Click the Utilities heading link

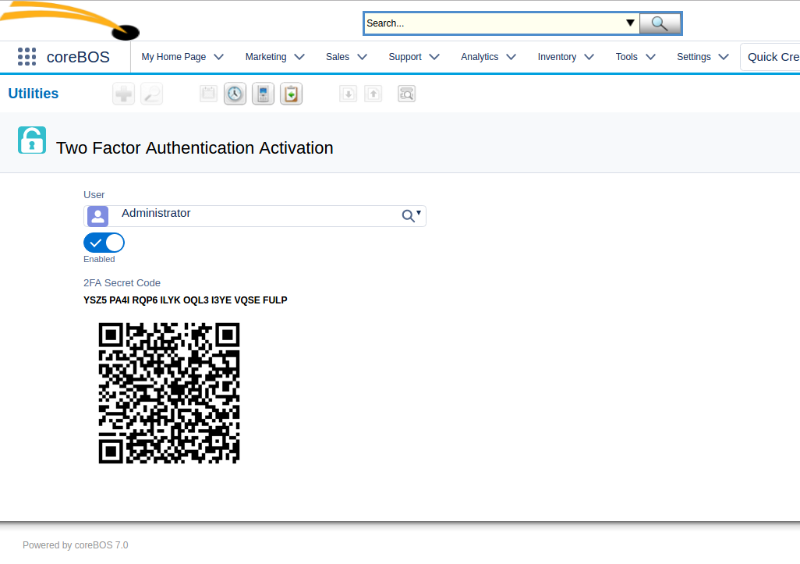(x=34, y=94)
